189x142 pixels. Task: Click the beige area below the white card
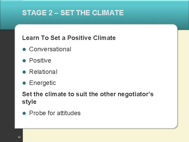[105, 135]
